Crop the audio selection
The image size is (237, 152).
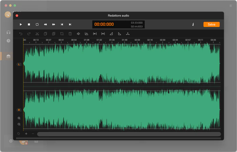(x=62, y=34)
